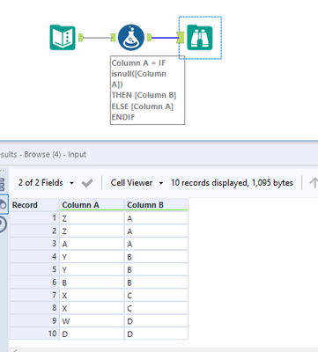Image resolution: width=318 pixels, height=352 pixels.
Task: Click the checkmark apply icon
Action: coord(87,183)
